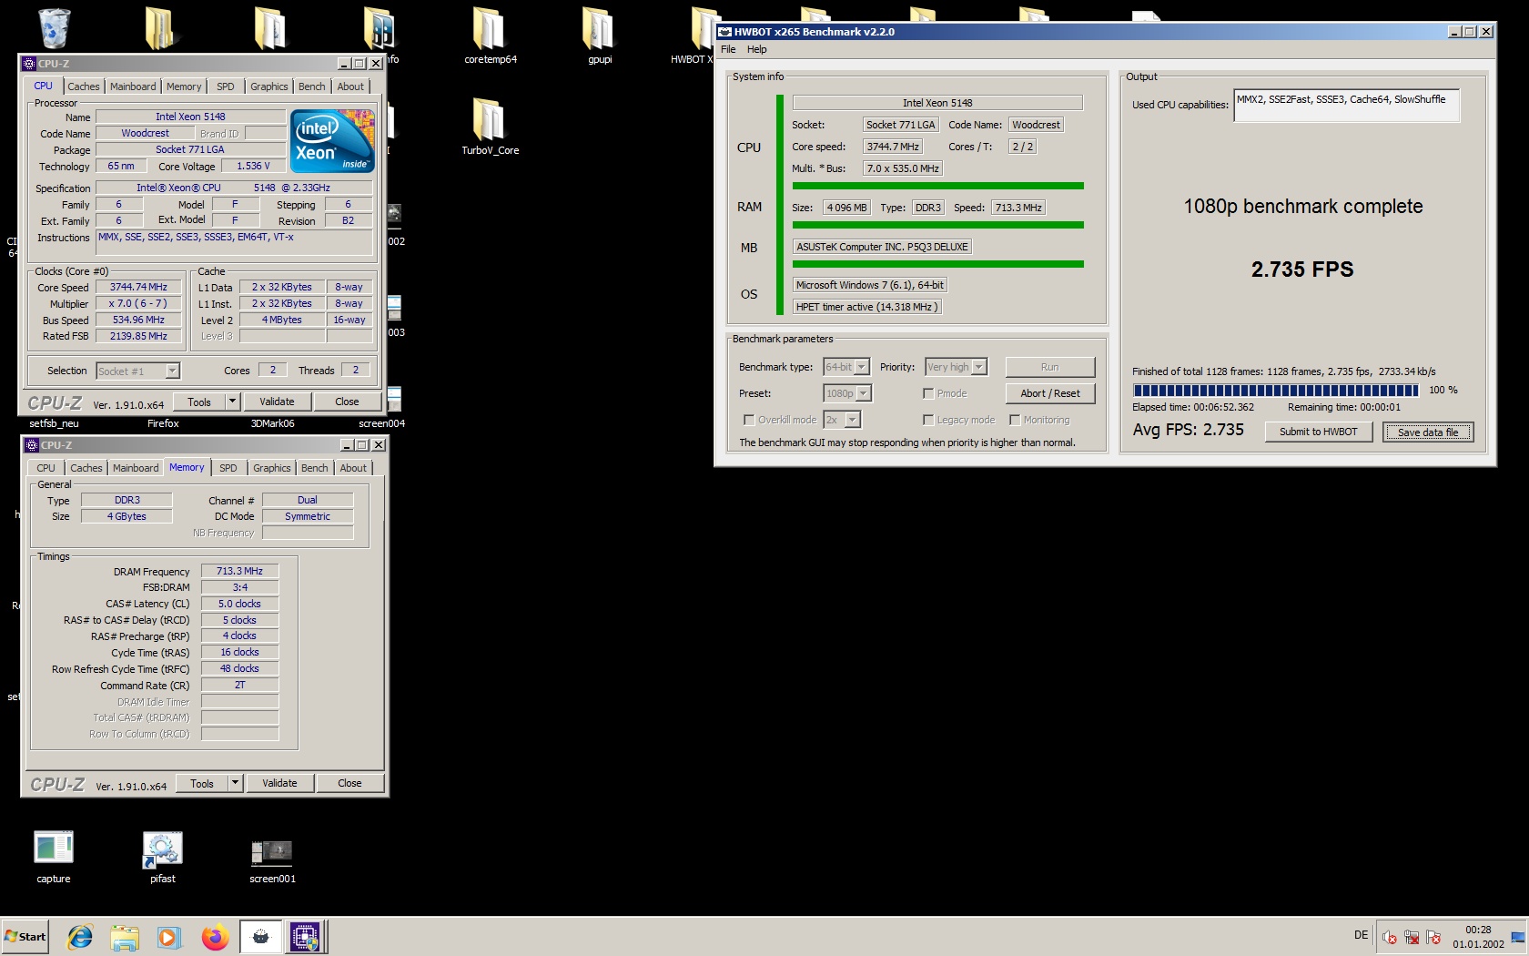The width and height of the screenshot is (1529, 956).
Task: Expand the Tools arrow in the CPU-Z CPU window
Action: (232, 402)
